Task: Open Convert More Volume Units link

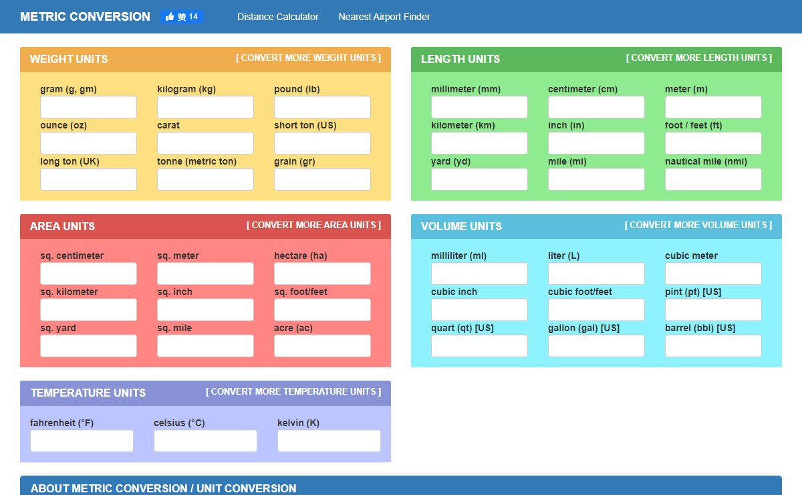Action: (x=698, y=225)
